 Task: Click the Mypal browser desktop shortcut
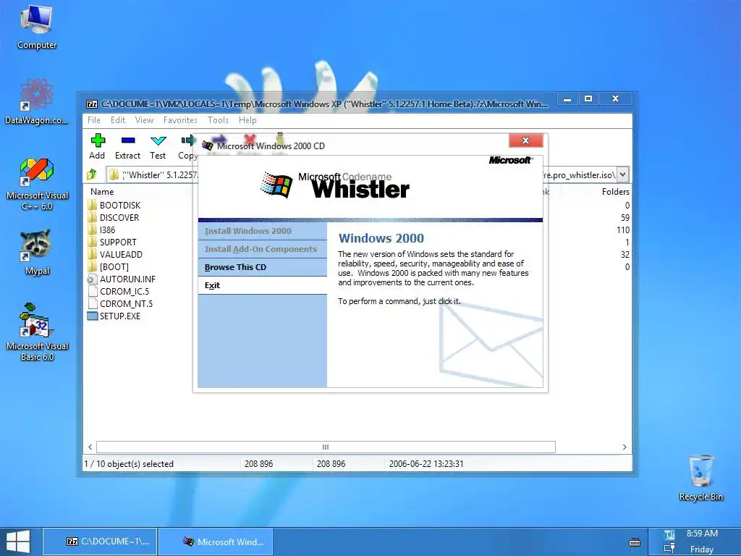(36, 253)
